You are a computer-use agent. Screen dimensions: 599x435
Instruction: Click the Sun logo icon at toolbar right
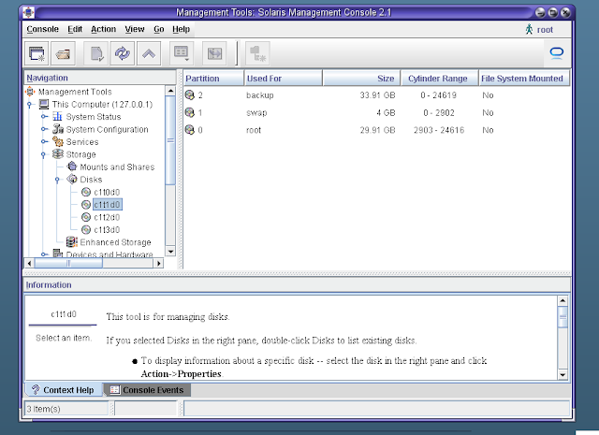(x=557, y=52)
